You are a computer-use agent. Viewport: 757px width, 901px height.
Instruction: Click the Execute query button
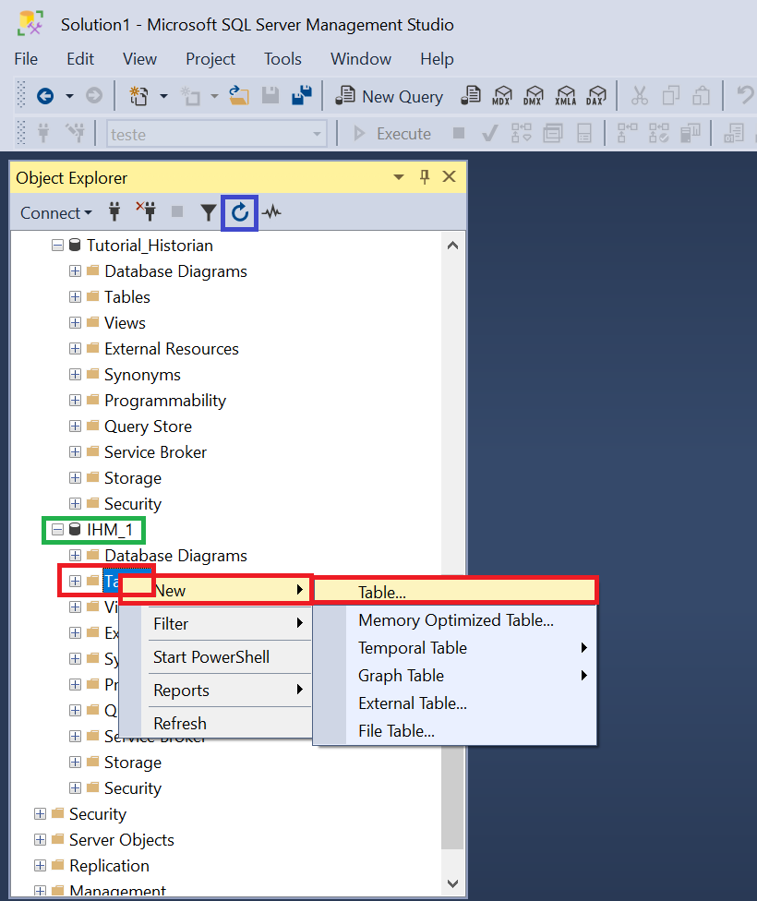(x=392, y=134)
